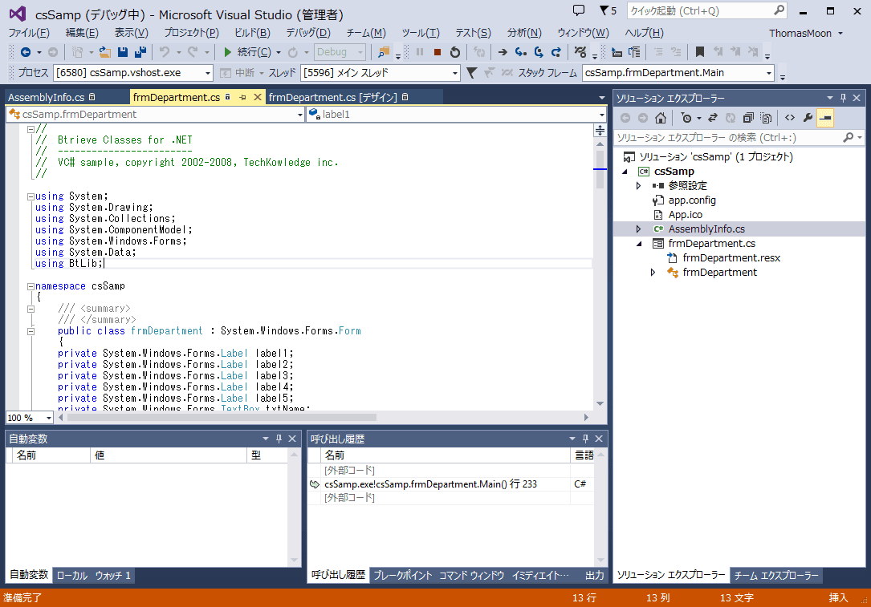The width and height of the screenshot is (871, 607).
Task: Click the クイック起動 quick launch box
Action: click(x=706, y=10)
